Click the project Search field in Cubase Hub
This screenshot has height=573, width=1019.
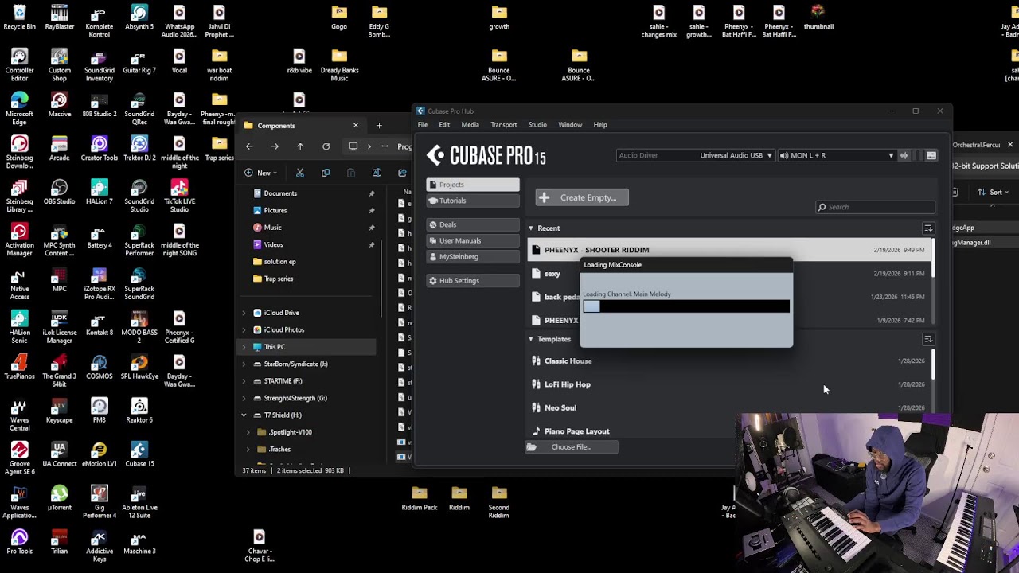[875, 207]
